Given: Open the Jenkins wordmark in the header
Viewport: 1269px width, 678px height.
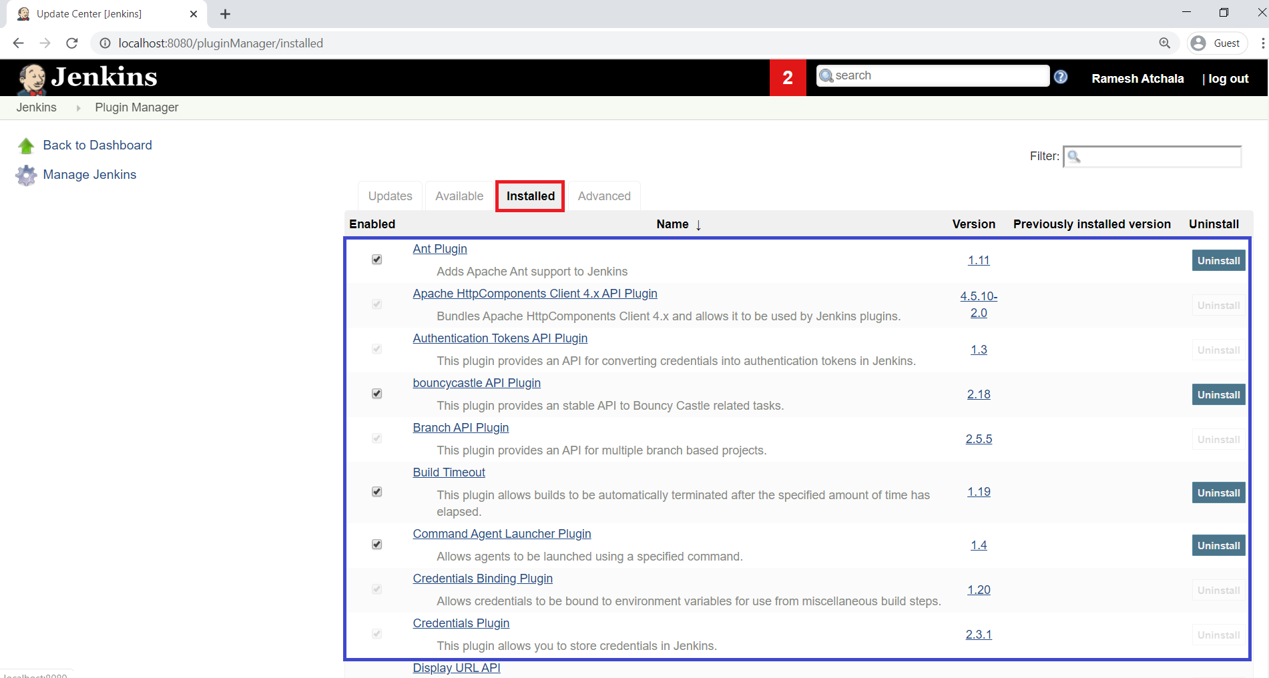Looking at the screenshot, I should (104, 77).
